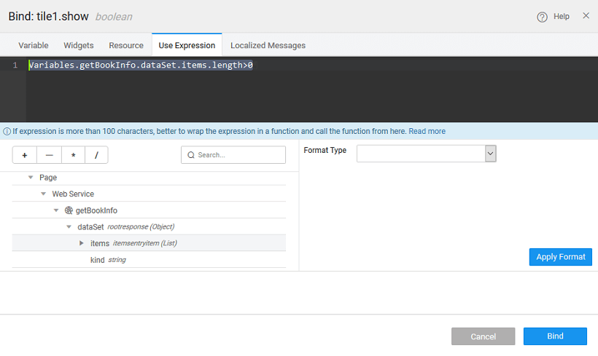Image resolution: width=598 pixels, height=356 pixels.
Task: Collapse the dataSet tree node
Action: tap(69, 226)
